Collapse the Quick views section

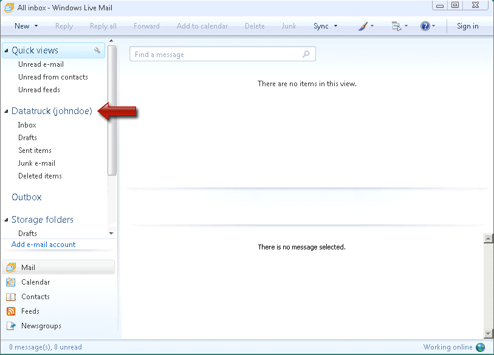tap(6, 50)
